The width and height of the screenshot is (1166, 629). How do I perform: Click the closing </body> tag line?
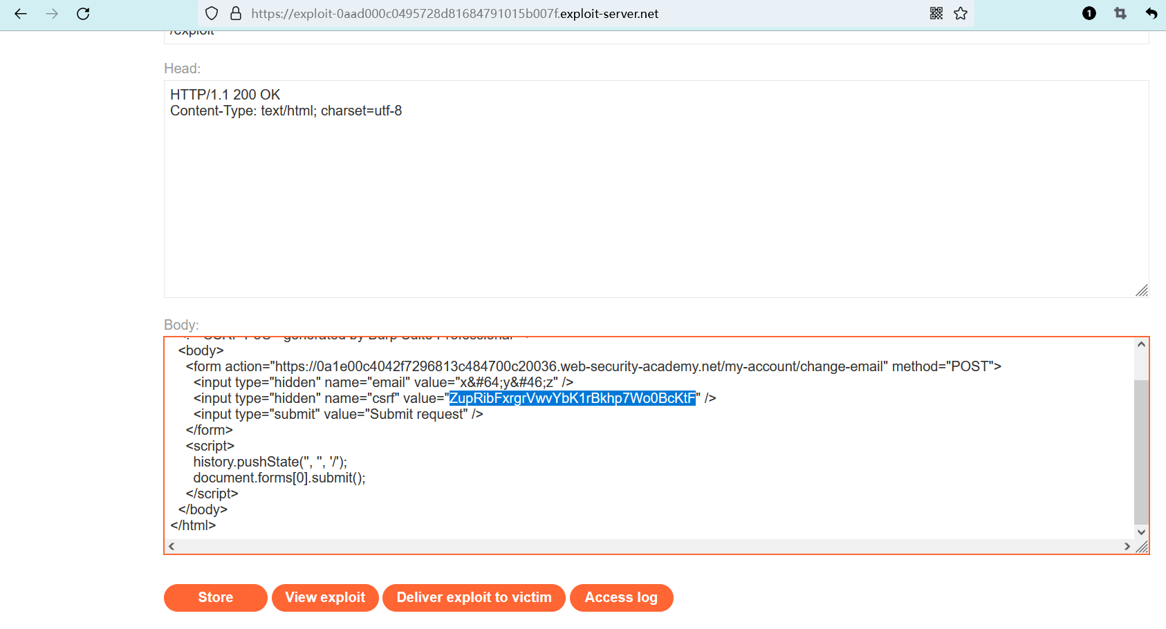(203, 509)
